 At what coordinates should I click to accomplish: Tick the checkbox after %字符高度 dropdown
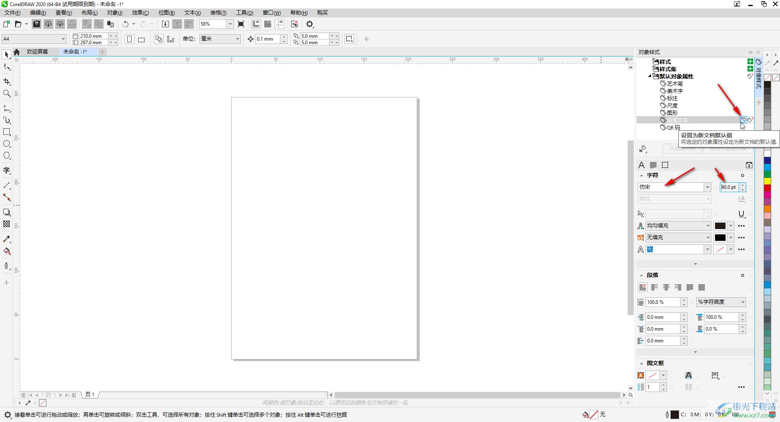tap(750, 302)
